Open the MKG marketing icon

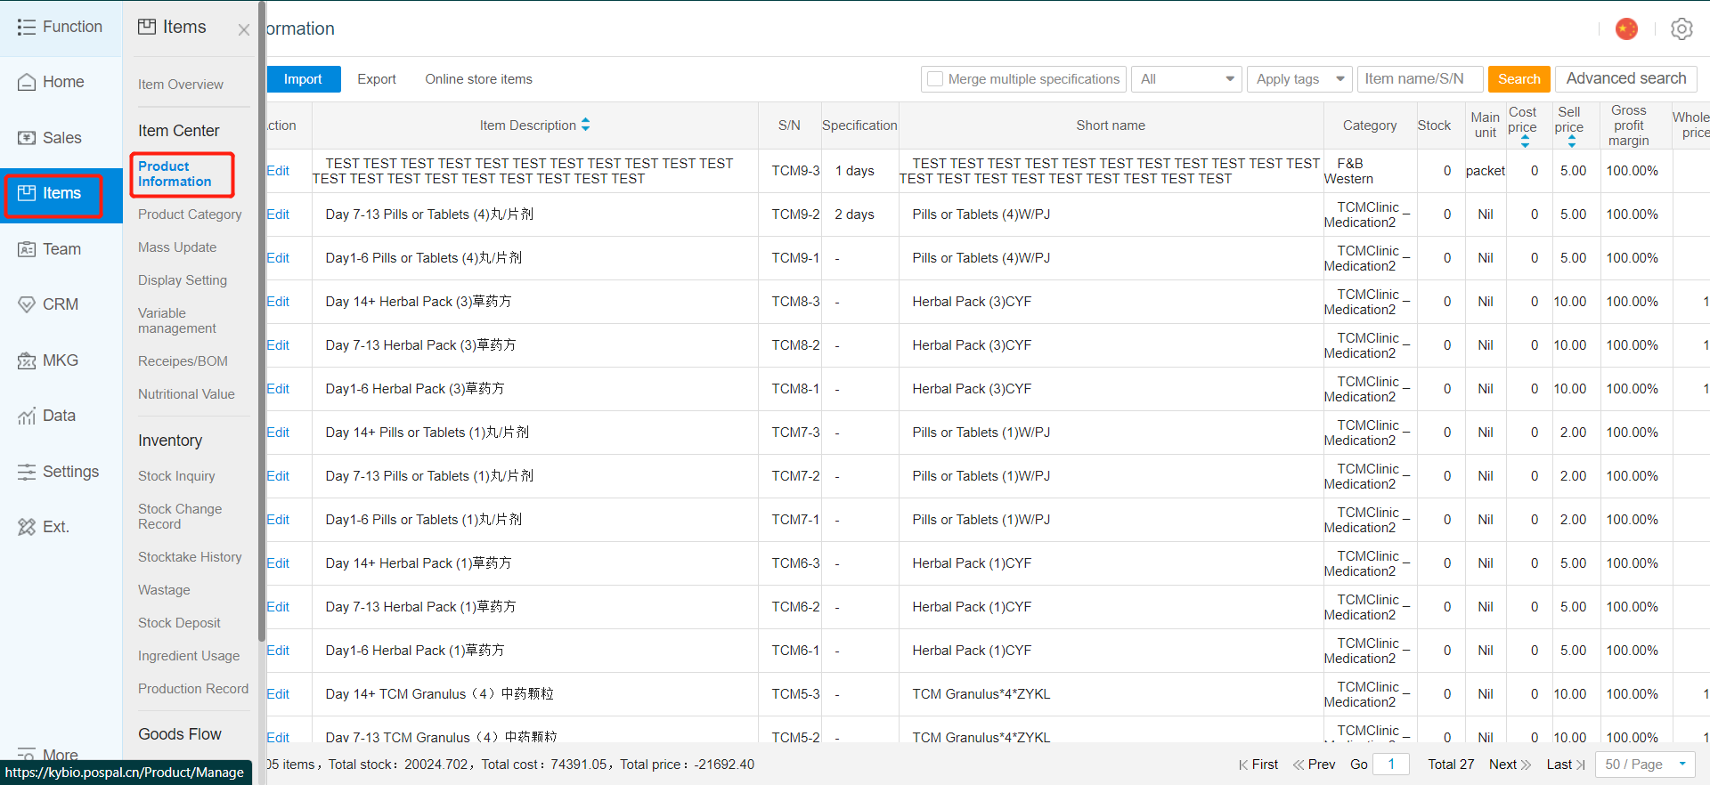(x=27, y=360)
